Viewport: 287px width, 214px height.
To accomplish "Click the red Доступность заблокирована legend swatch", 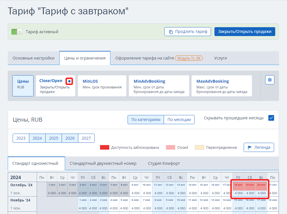I will coord(104,147).
